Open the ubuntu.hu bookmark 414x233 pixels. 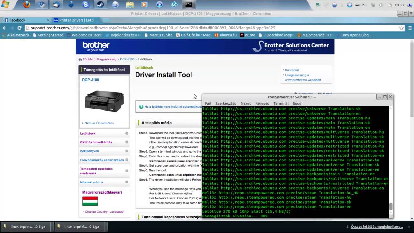point(226,35)
